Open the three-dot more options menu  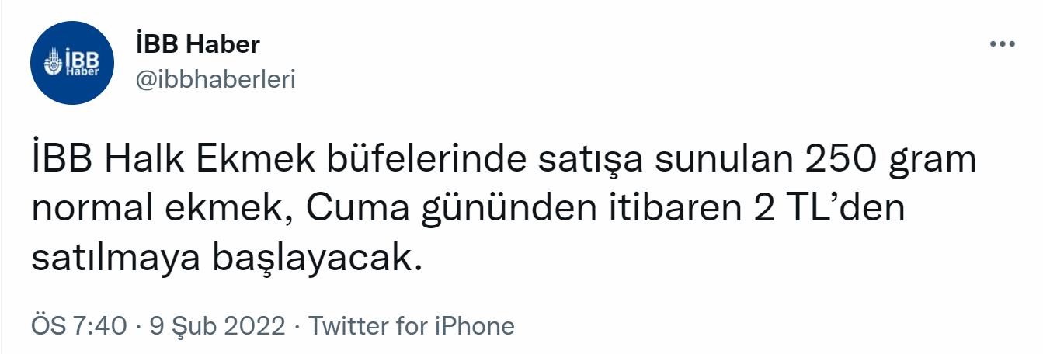tap(1002, 44)
